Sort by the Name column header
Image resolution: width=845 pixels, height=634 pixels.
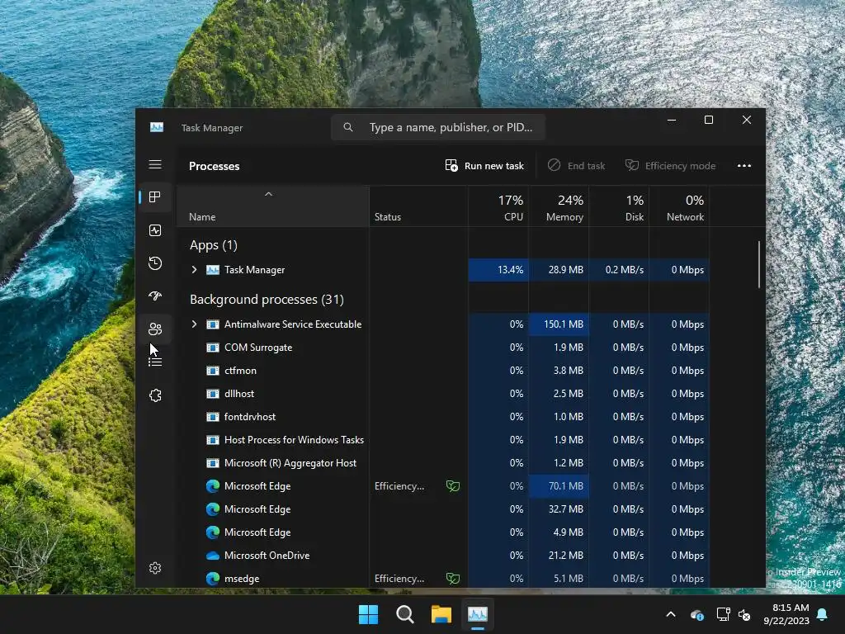coord(273,207)
